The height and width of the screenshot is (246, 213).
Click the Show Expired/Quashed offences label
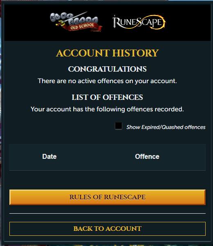(x=166, y=127)
